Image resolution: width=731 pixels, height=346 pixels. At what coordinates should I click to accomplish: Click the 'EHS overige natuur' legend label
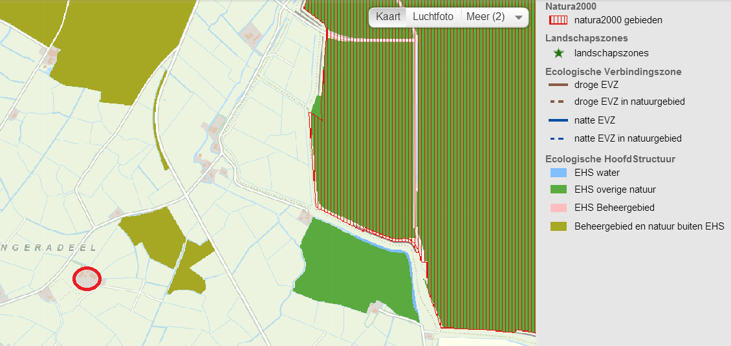click(615, 189)
